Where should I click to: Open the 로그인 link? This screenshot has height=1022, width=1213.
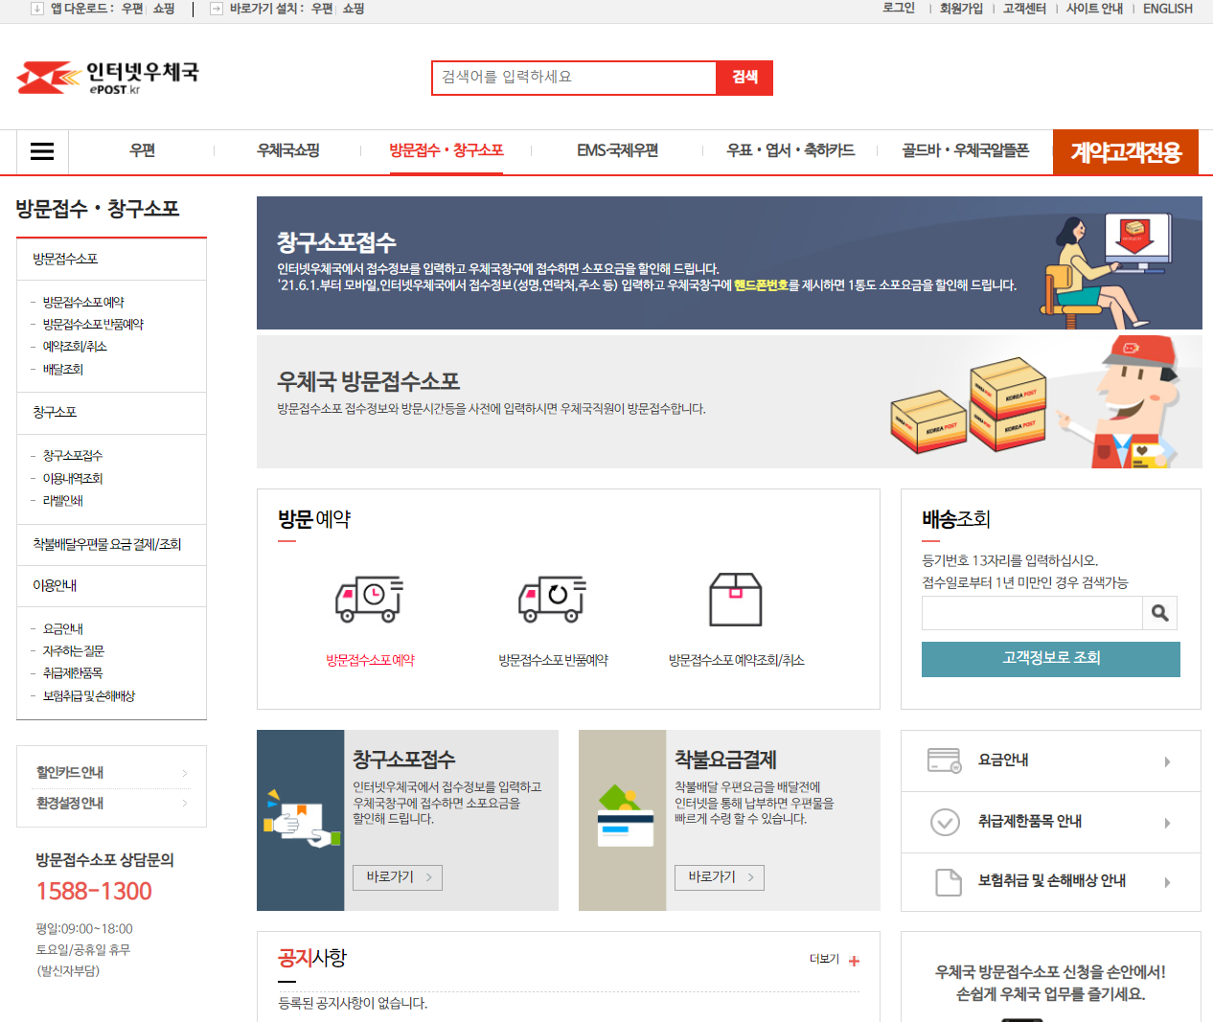896,8
